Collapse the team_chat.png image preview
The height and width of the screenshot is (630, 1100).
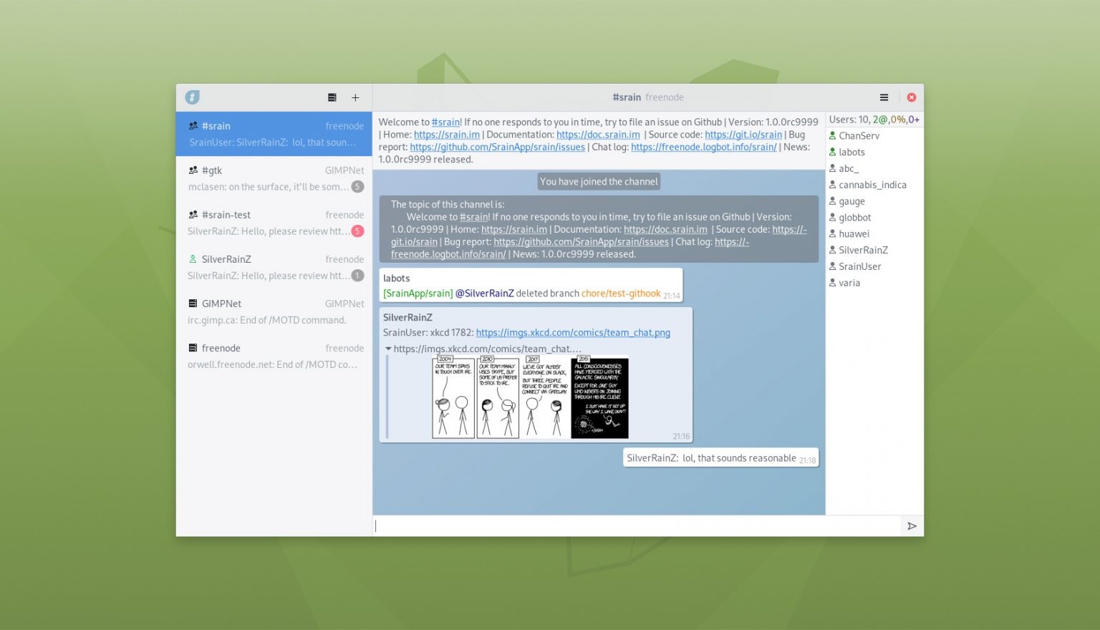[389, 349]
